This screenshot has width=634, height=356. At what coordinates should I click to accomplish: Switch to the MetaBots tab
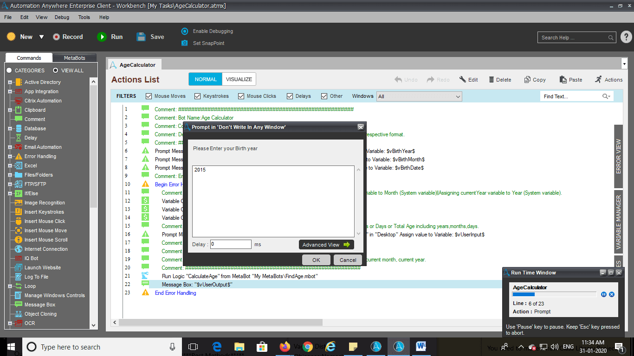point(75,58)
